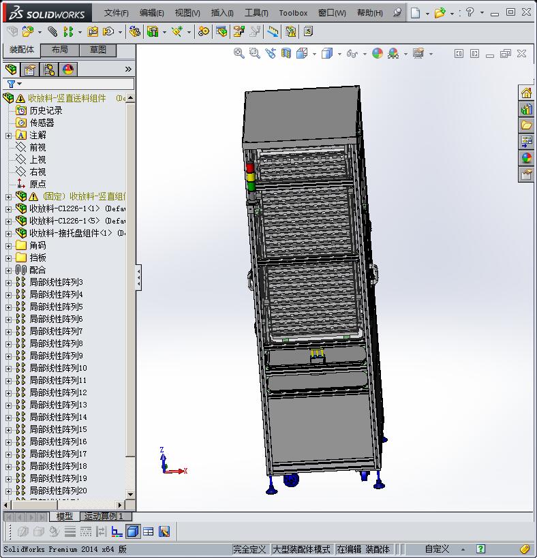Click the Bill of Materials icon
This screenshot has width=537, height=558.
pyautogui.click(x=221, y=31)
